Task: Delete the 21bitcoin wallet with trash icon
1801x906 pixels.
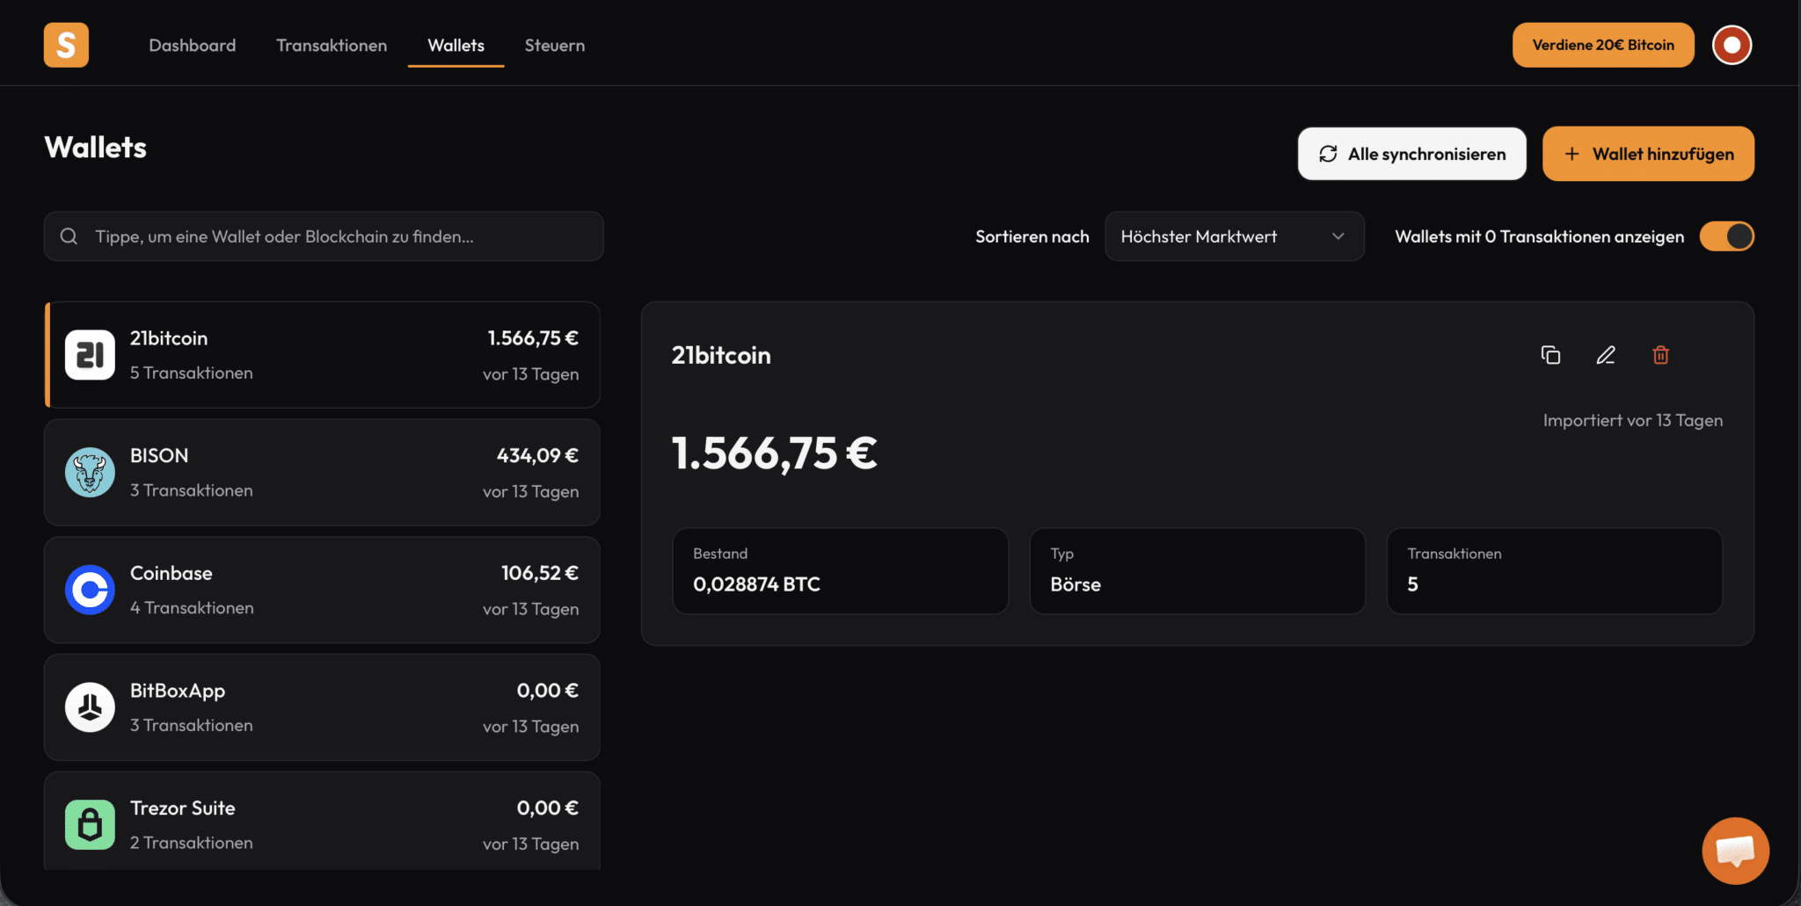Action: point(1660,355)
